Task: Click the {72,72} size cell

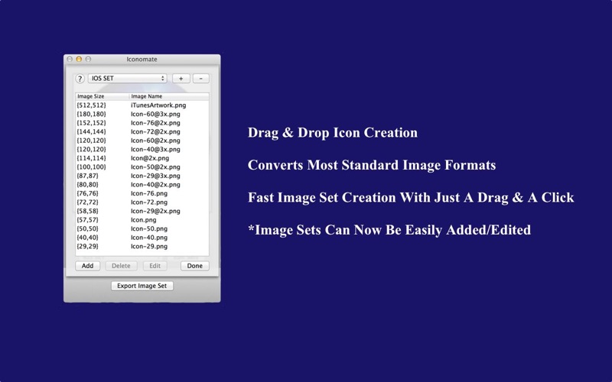Action: click(87, 202)
